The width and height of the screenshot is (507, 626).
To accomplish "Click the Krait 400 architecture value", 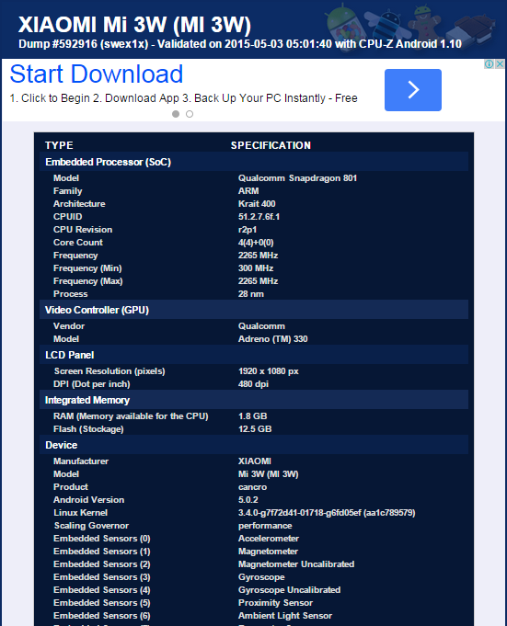I will point(257,203).
